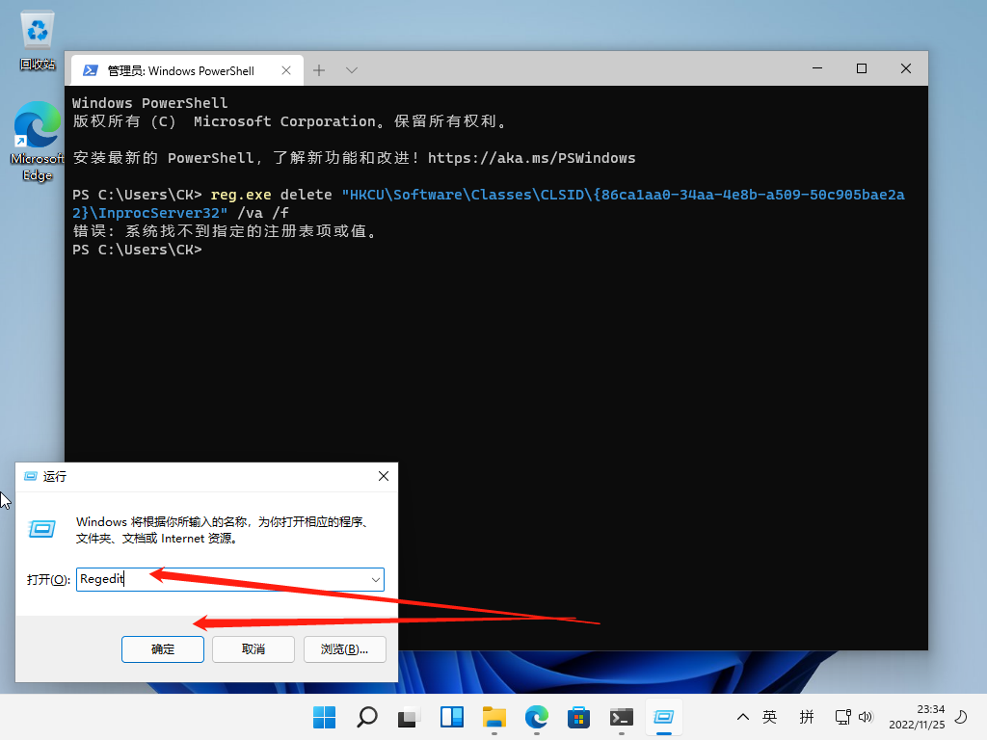Click the 运行 dialog title icon

30,476
